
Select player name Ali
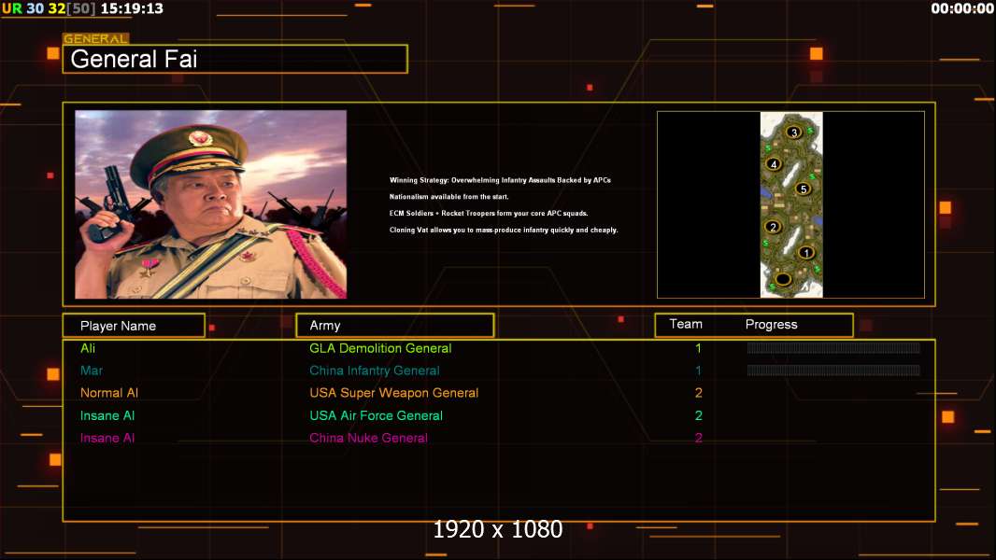coord(88,347)
